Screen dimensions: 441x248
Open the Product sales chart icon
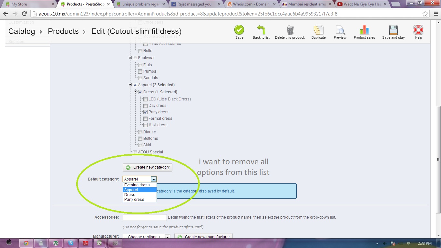(x=364, y=30)
